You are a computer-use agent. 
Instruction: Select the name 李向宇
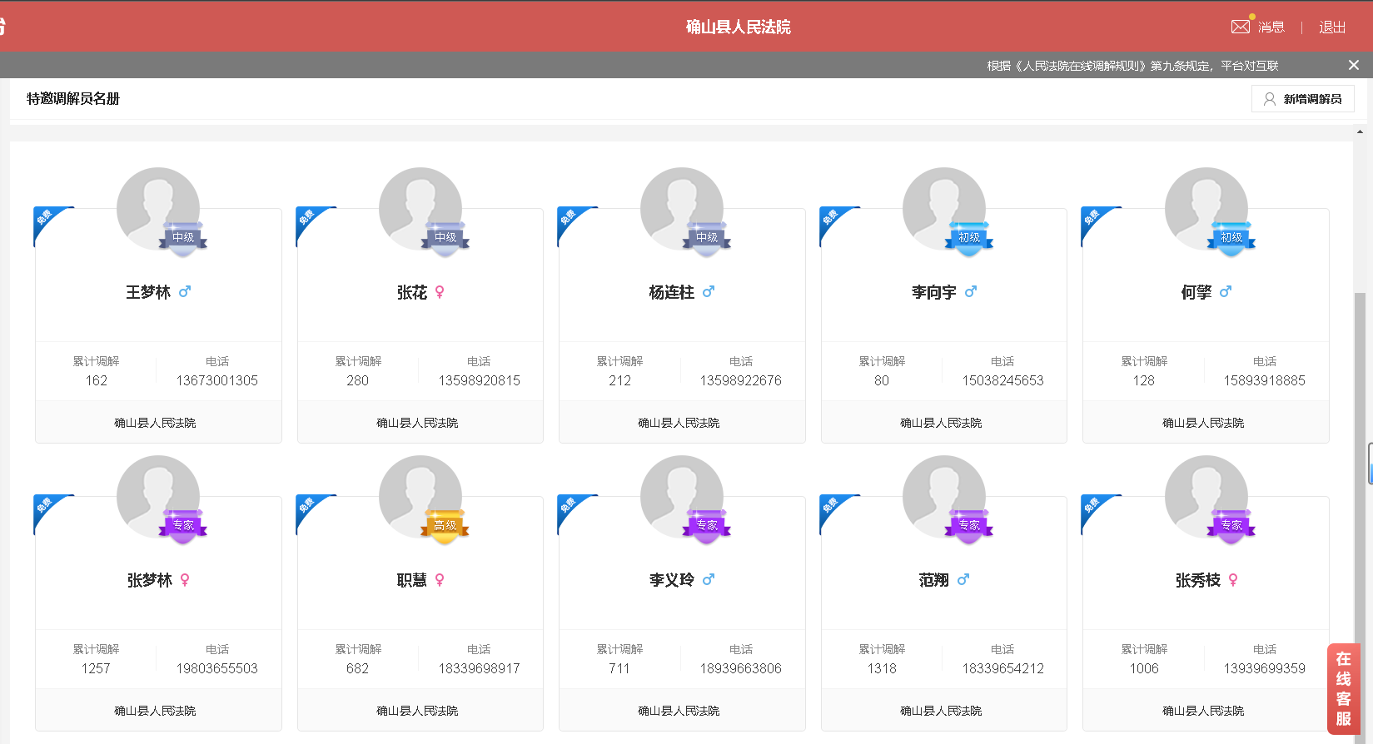[934, 292]
